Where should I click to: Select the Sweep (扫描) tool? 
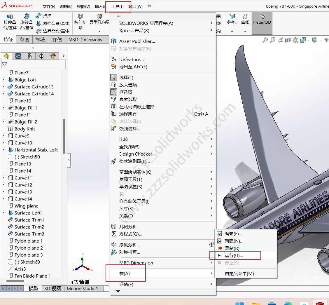(43, 16)
